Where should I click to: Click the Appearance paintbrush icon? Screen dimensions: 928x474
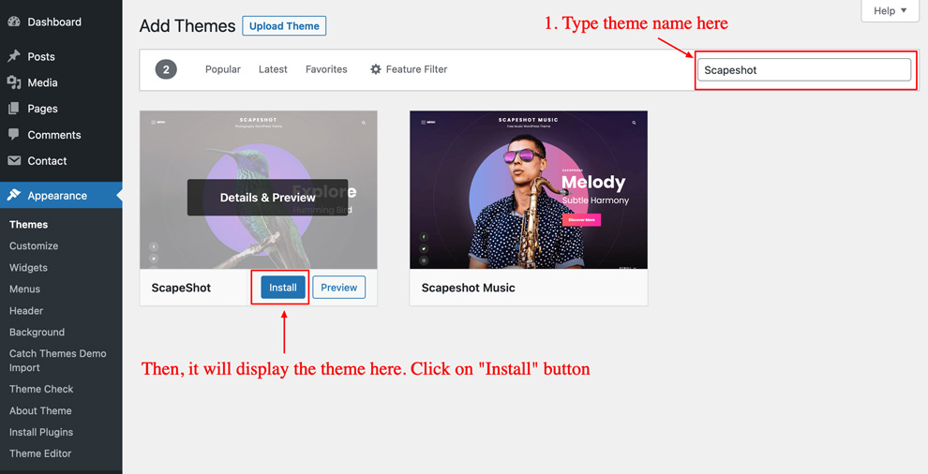click(14, 195)
